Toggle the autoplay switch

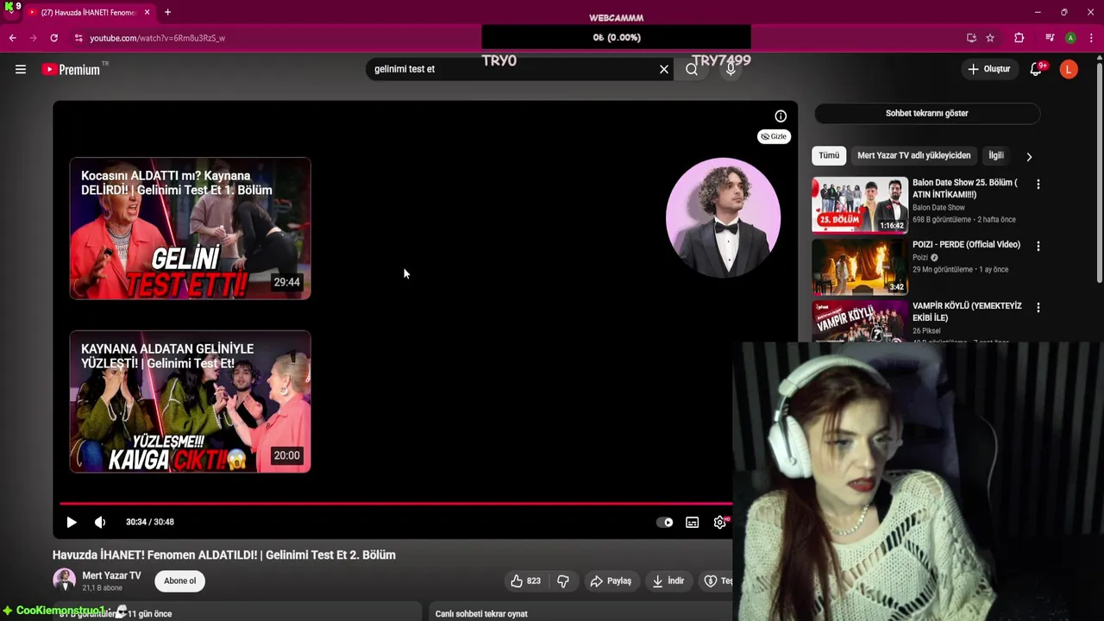664,522
